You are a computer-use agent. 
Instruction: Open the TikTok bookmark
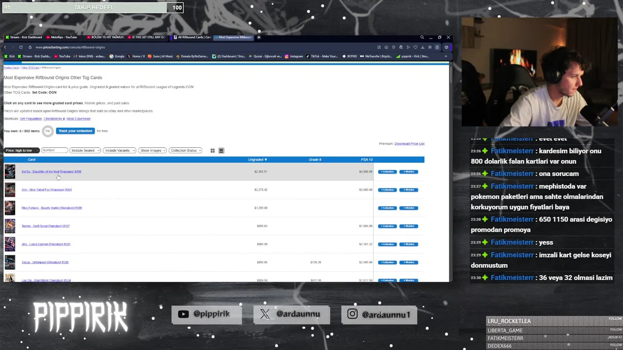(322, 56)
